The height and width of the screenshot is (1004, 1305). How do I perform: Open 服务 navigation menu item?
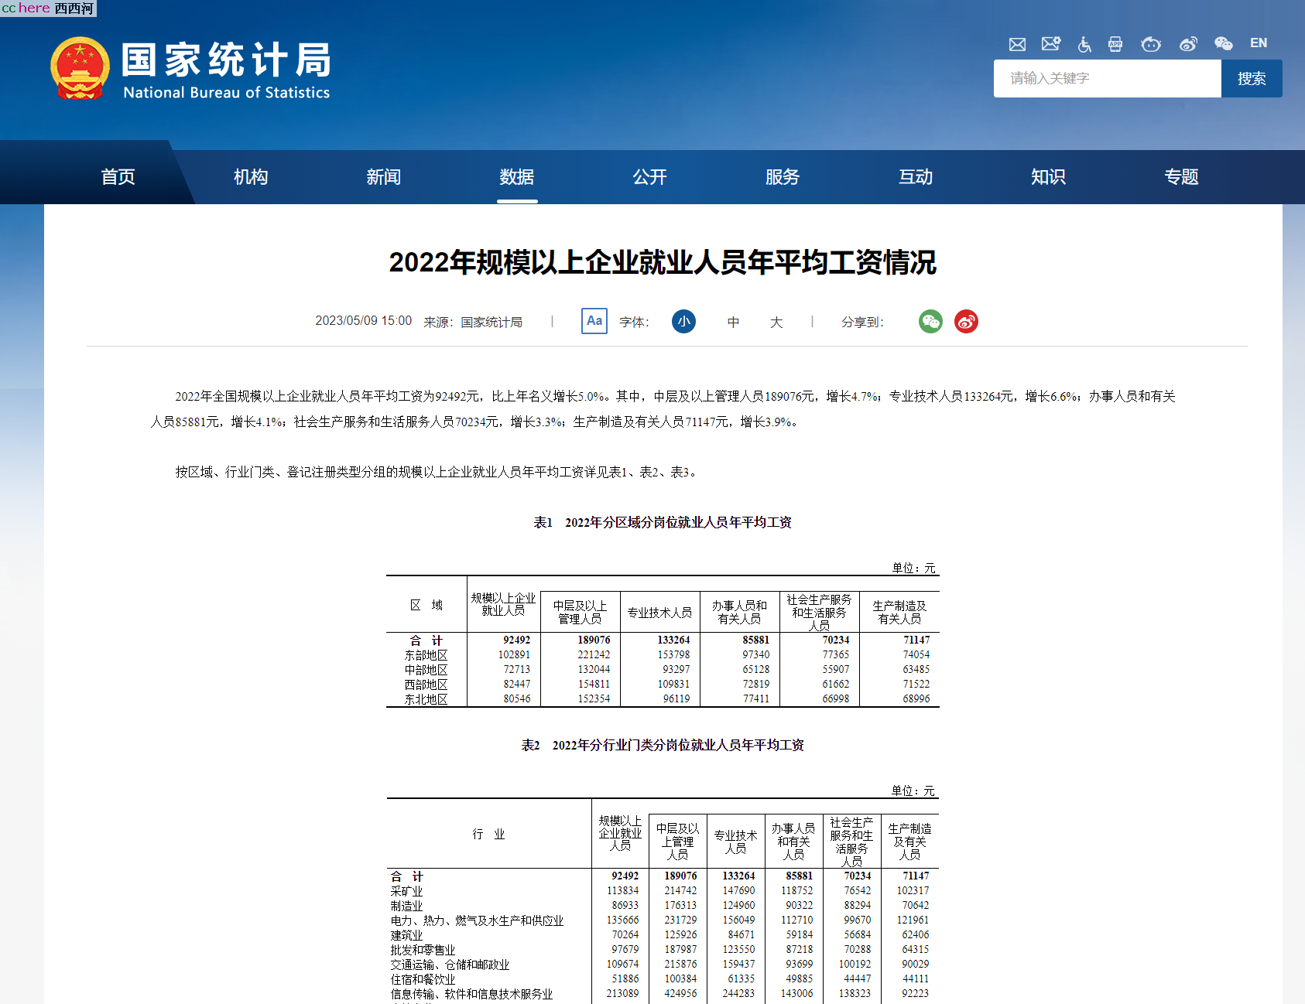tap(783, 177)
